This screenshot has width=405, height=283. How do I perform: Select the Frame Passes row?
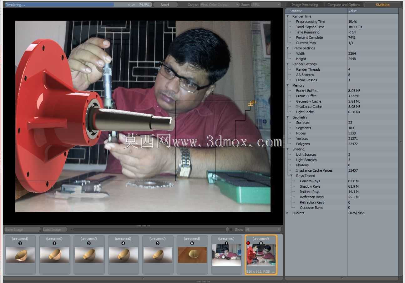tap(342, 80)
